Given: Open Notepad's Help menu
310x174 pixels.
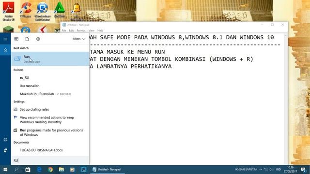Looking at the screenshot, I should (100, 30).
